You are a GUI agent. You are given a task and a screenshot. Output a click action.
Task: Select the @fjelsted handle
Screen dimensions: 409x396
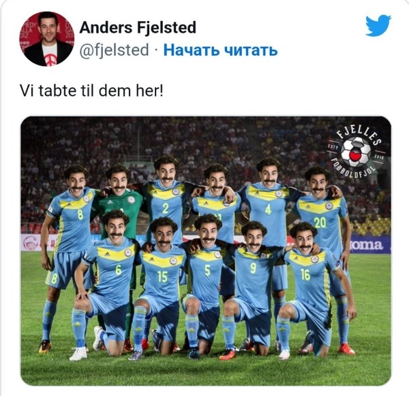pos(115,50)
